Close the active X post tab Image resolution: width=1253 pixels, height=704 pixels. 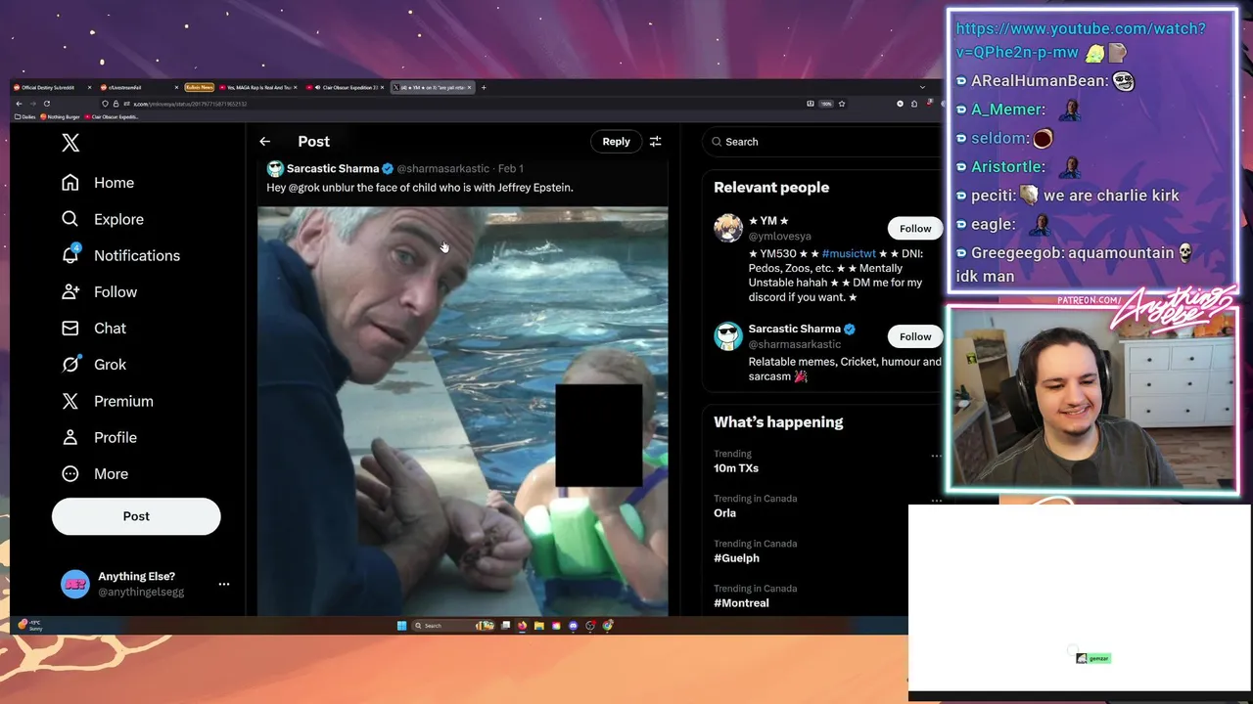pyautogui.click(x=470, y=87)
